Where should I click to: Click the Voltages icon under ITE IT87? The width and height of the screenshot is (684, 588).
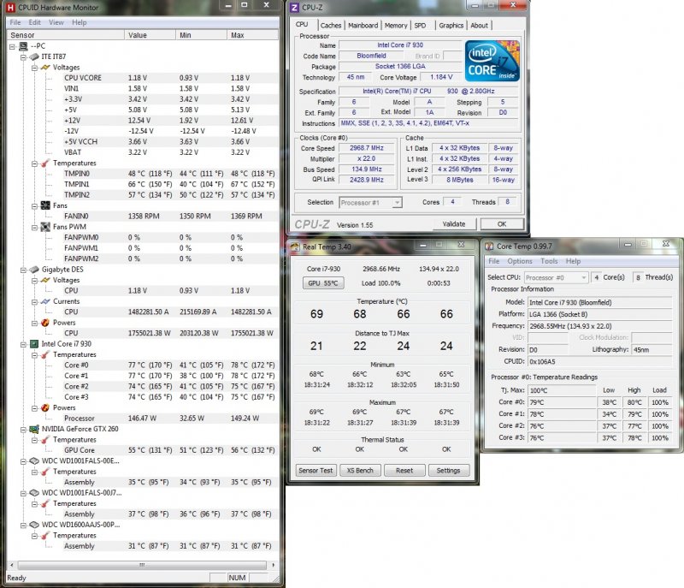(45, 68)
